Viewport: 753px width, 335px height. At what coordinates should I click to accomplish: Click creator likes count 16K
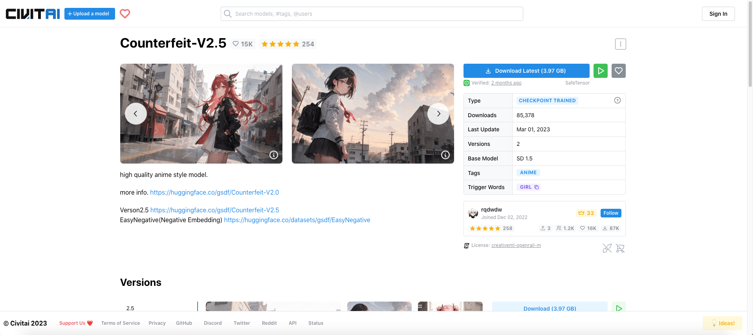(588, 228)
